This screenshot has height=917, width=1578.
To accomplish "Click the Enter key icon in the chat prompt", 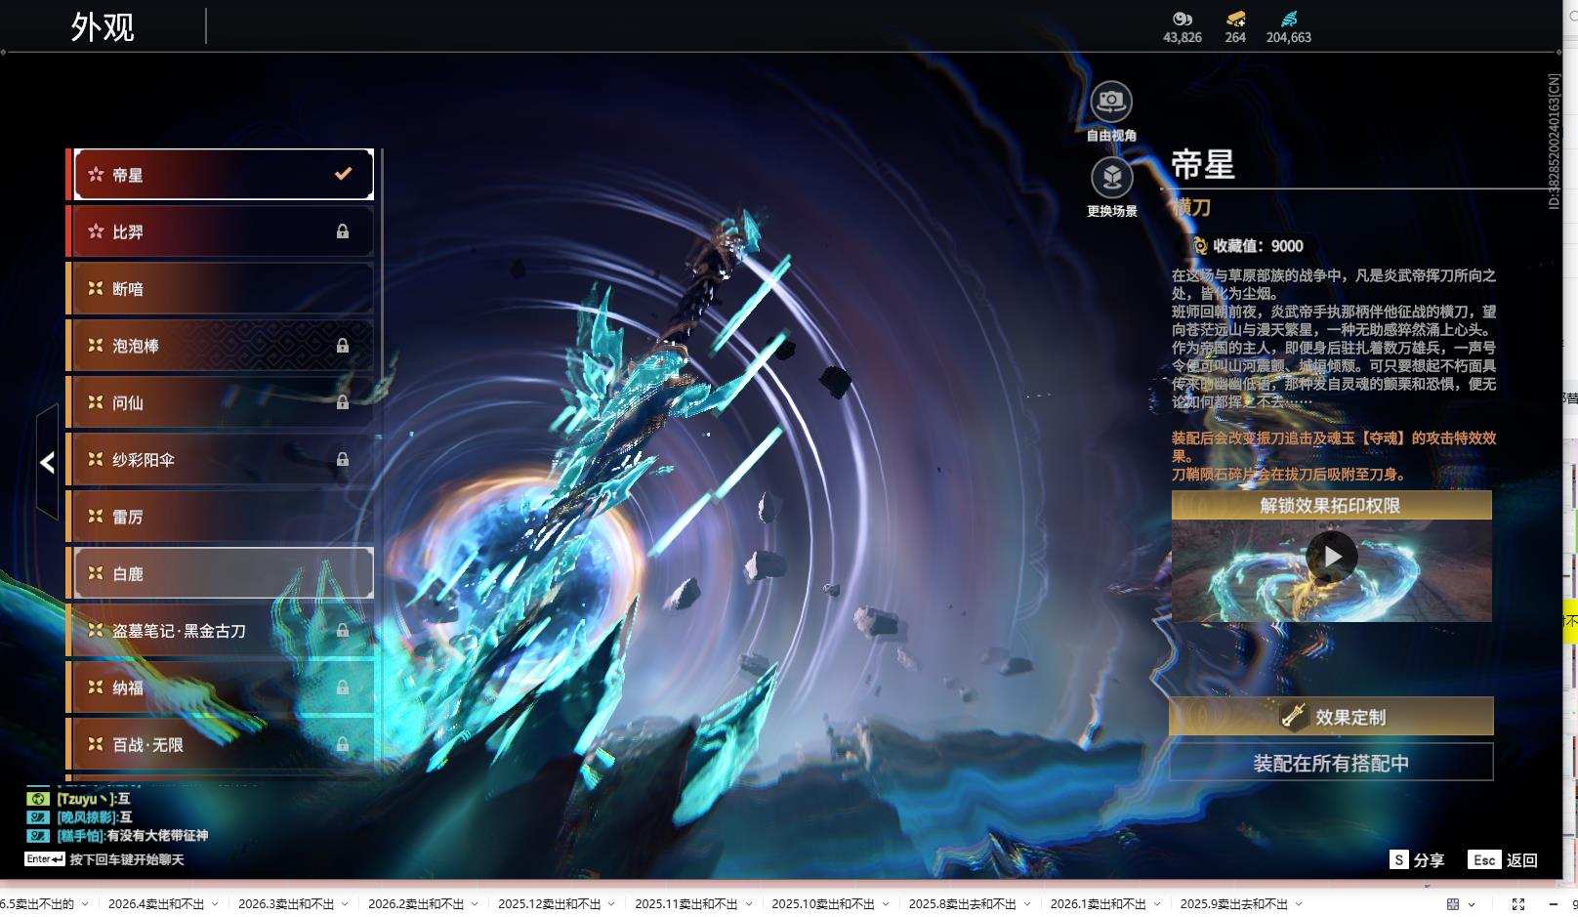I will coord(45,859).
